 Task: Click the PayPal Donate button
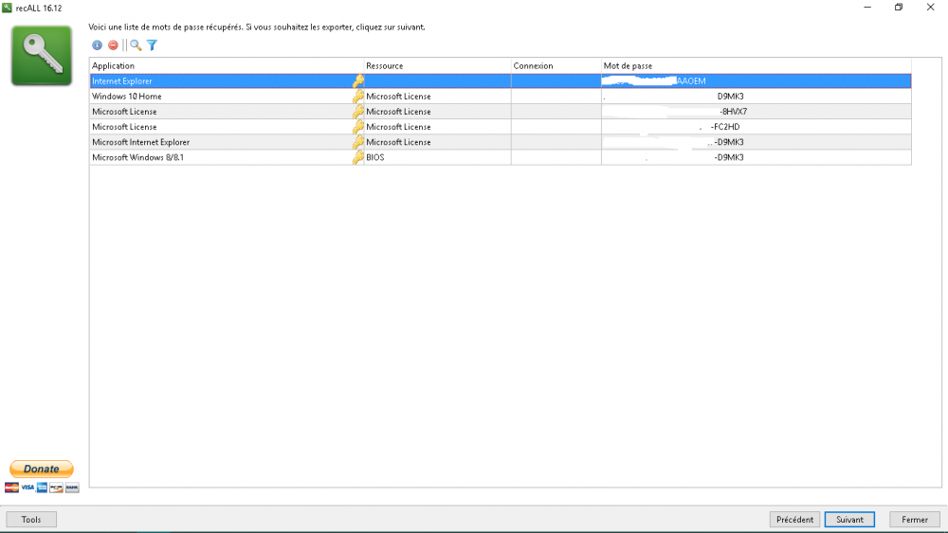(42, 469)
